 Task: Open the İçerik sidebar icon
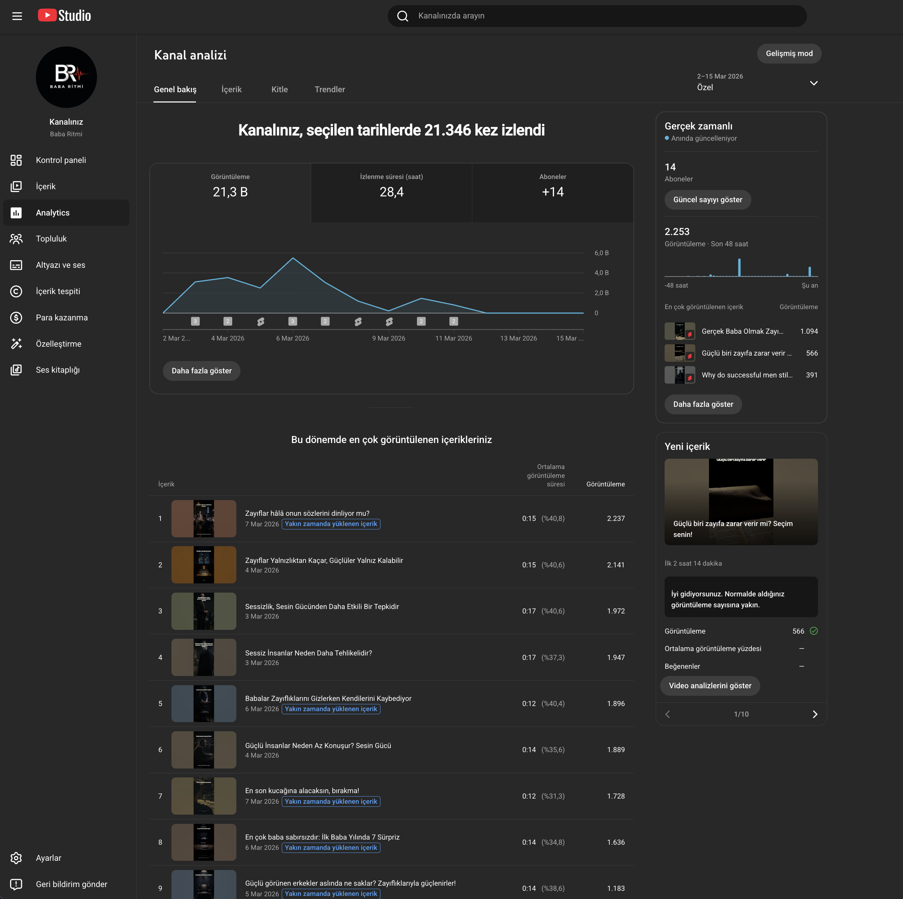point(16,186)
